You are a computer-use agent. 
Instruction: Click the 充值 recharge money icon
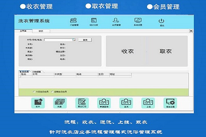click(x=60, y=103)
